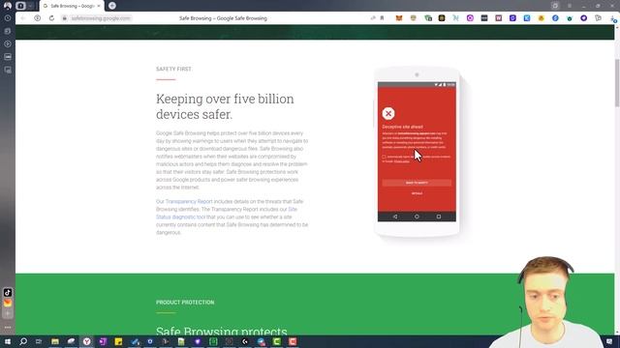Open the sidebar three-dots menu
Screen dimensions: 620x348
8,328
